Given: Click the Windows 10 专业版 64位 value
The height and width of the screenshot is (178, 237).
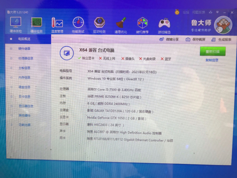Looking at the screenshot, I should pyautogui.click(x=116, y=79).
